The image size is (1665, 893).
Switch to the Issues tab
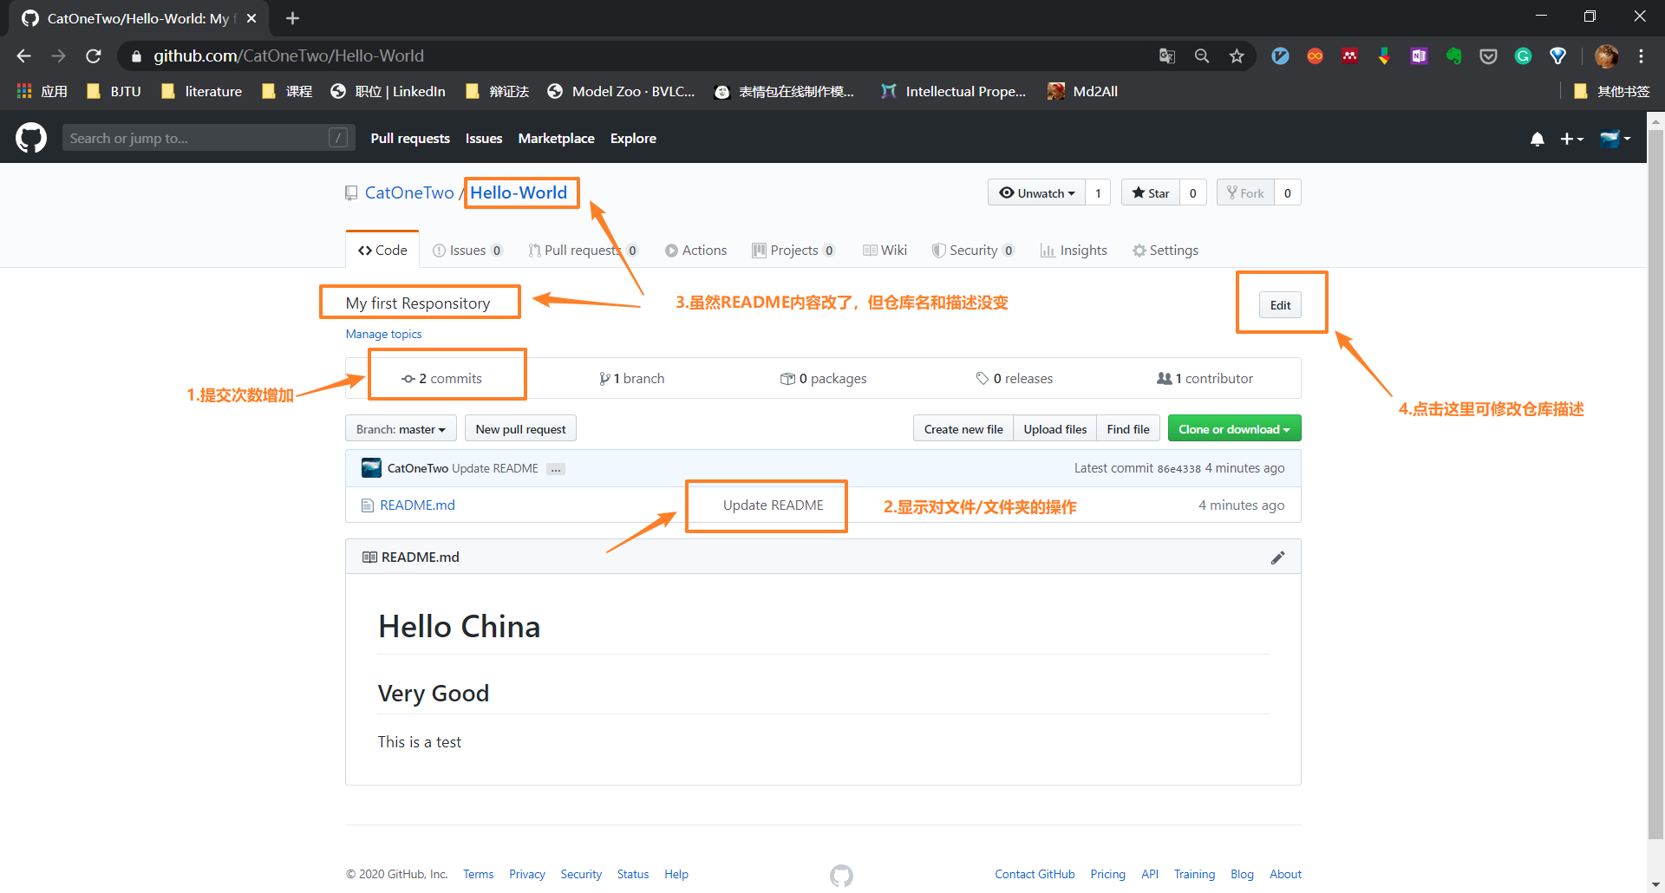click(x=467, y=250)
